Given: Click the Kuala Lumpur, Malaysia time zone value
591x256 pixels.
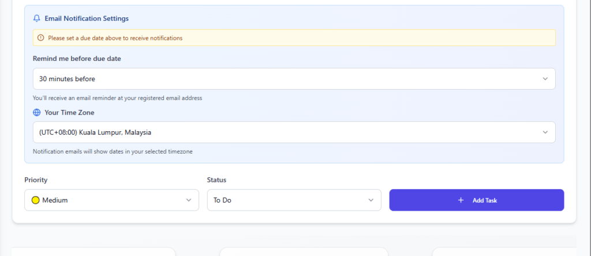Looking at the screenshot, I should pyautogui.click(x=95, y=132).
